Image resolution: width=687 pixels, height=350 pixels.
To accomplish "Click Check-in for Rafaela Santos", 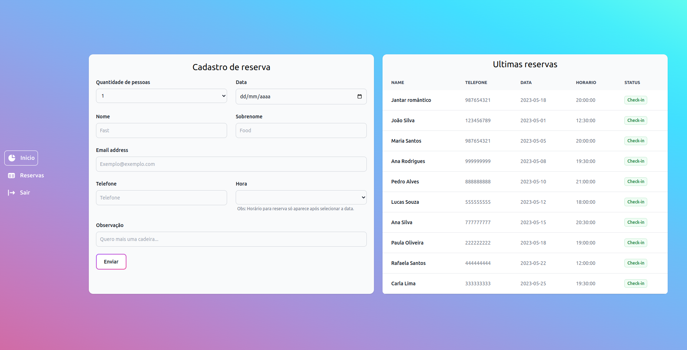I will [636, 263].
